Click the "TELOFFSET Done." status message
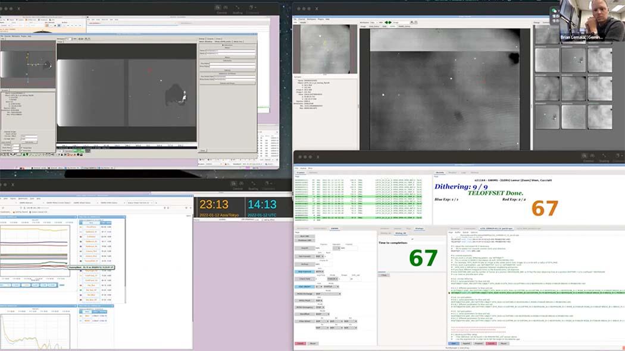Image resolution: width=625 pixels, height=351 pixels. pyautogui.click(x=495, y=193)
